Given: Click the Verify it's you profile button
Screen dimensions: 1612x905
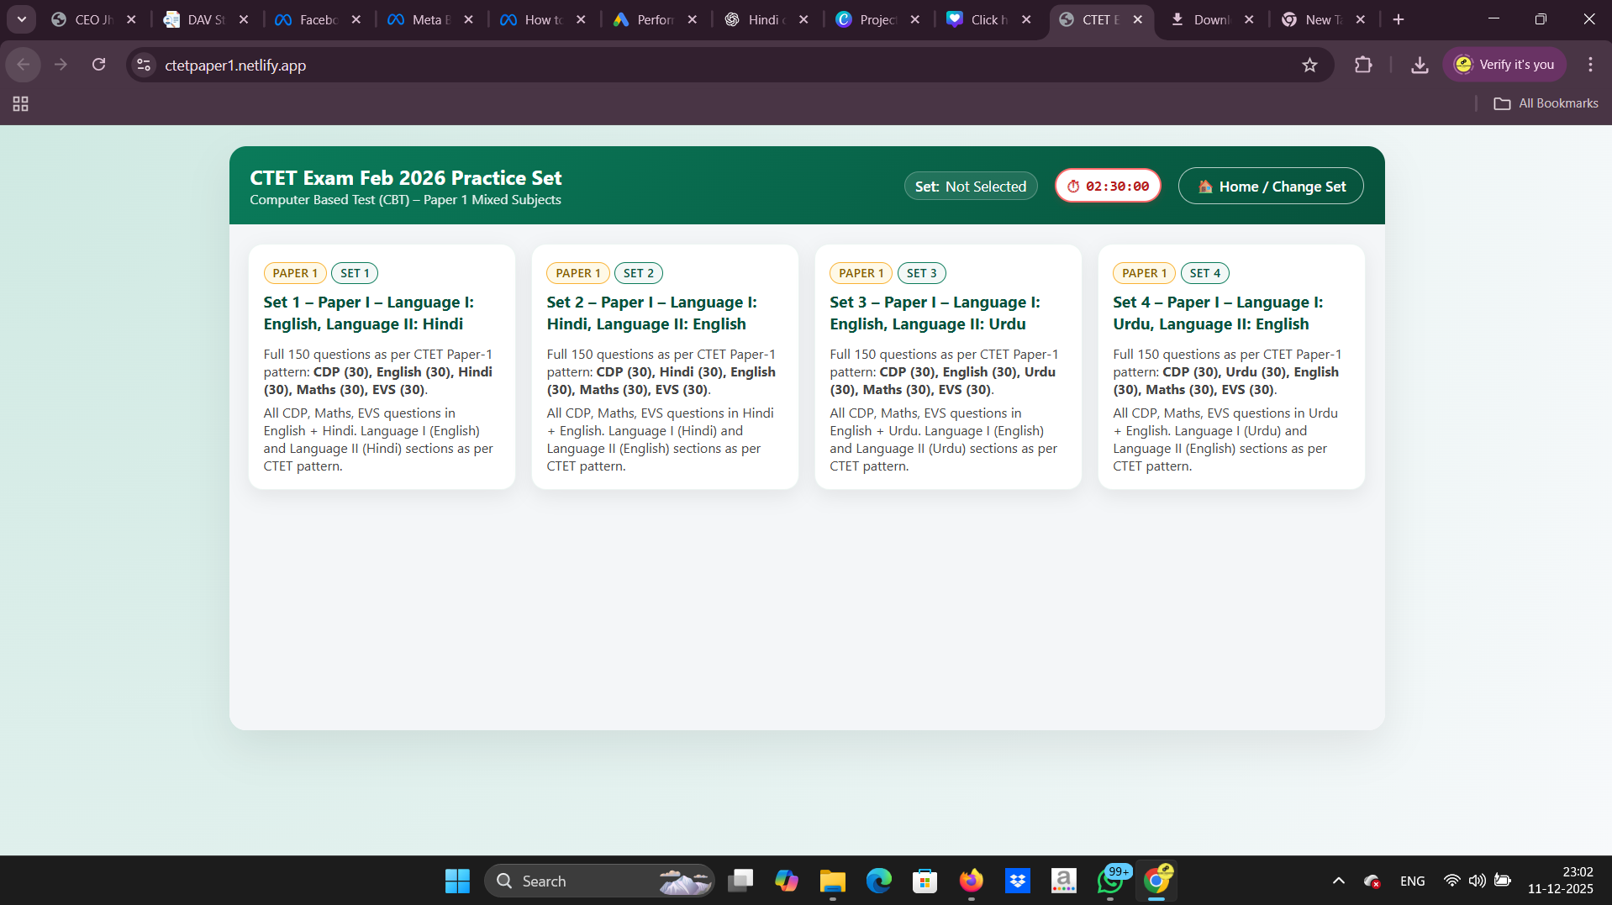Looking at the screenshot, I should tap(1504, 65).
